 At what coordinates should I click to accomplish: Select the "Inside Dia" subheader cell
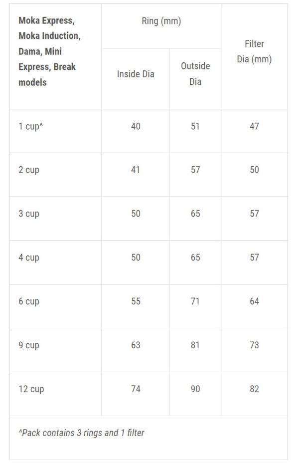point(136,74)
